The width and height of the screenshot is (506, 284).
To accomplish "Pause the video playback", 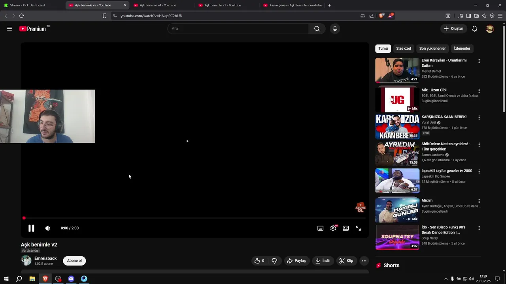I will (x=31, y=228).
